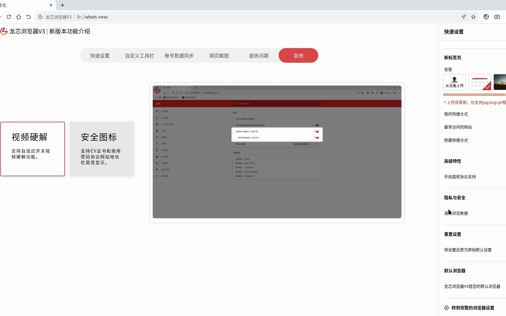Click the send/share arrow icon in address bar
Viewport: 506px width, 316px height.
point(464,17)
